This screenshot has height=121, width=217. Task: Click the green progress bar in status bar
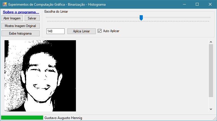pos(22,118)
